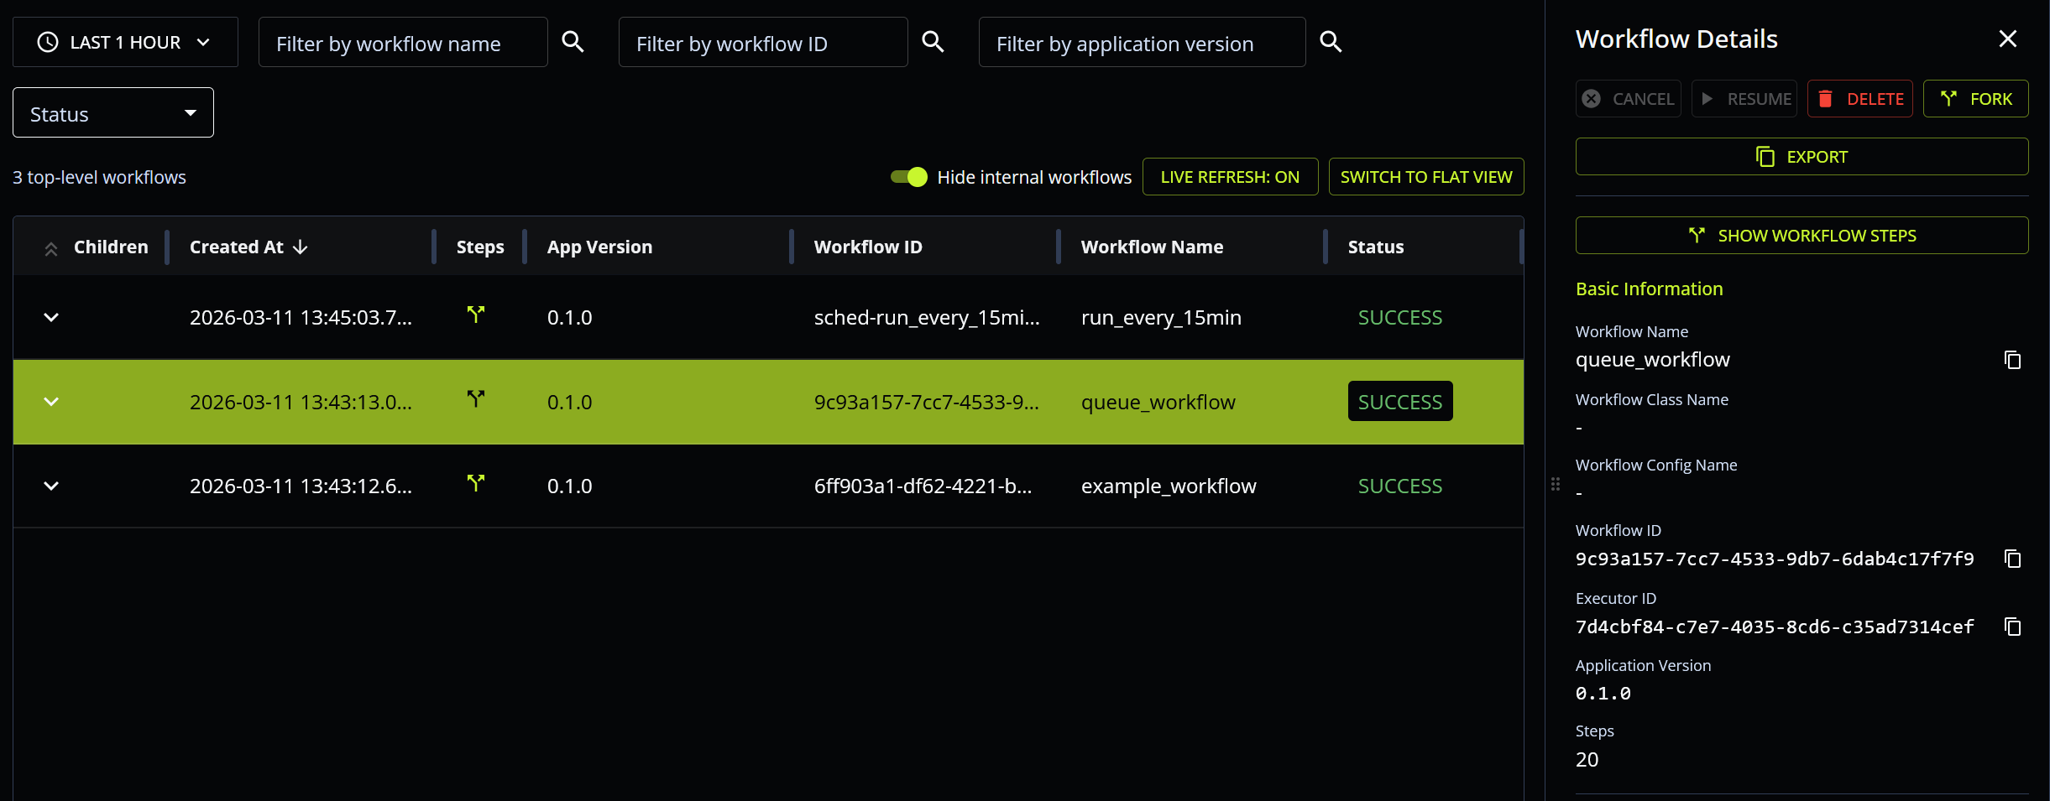Screen dimensions: 2050x801
Task: Copy the workflow name queue_workflow
Action: (2012, 360)
